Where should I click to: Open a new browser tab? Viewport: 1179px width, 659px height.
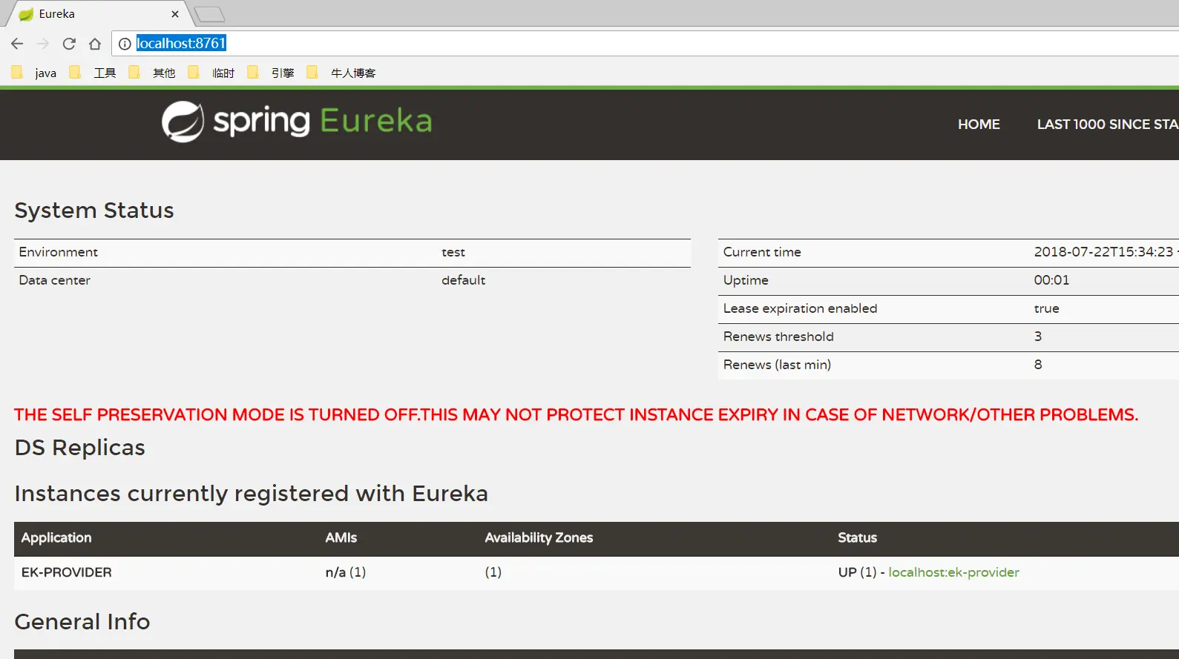(x=209, y=14)
